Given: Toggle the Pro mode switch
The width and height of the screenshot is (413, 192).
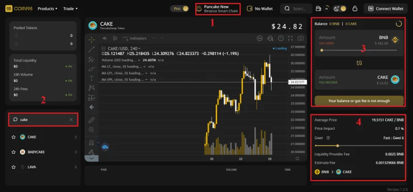Looking at the screenshot, I should (179, 9).
